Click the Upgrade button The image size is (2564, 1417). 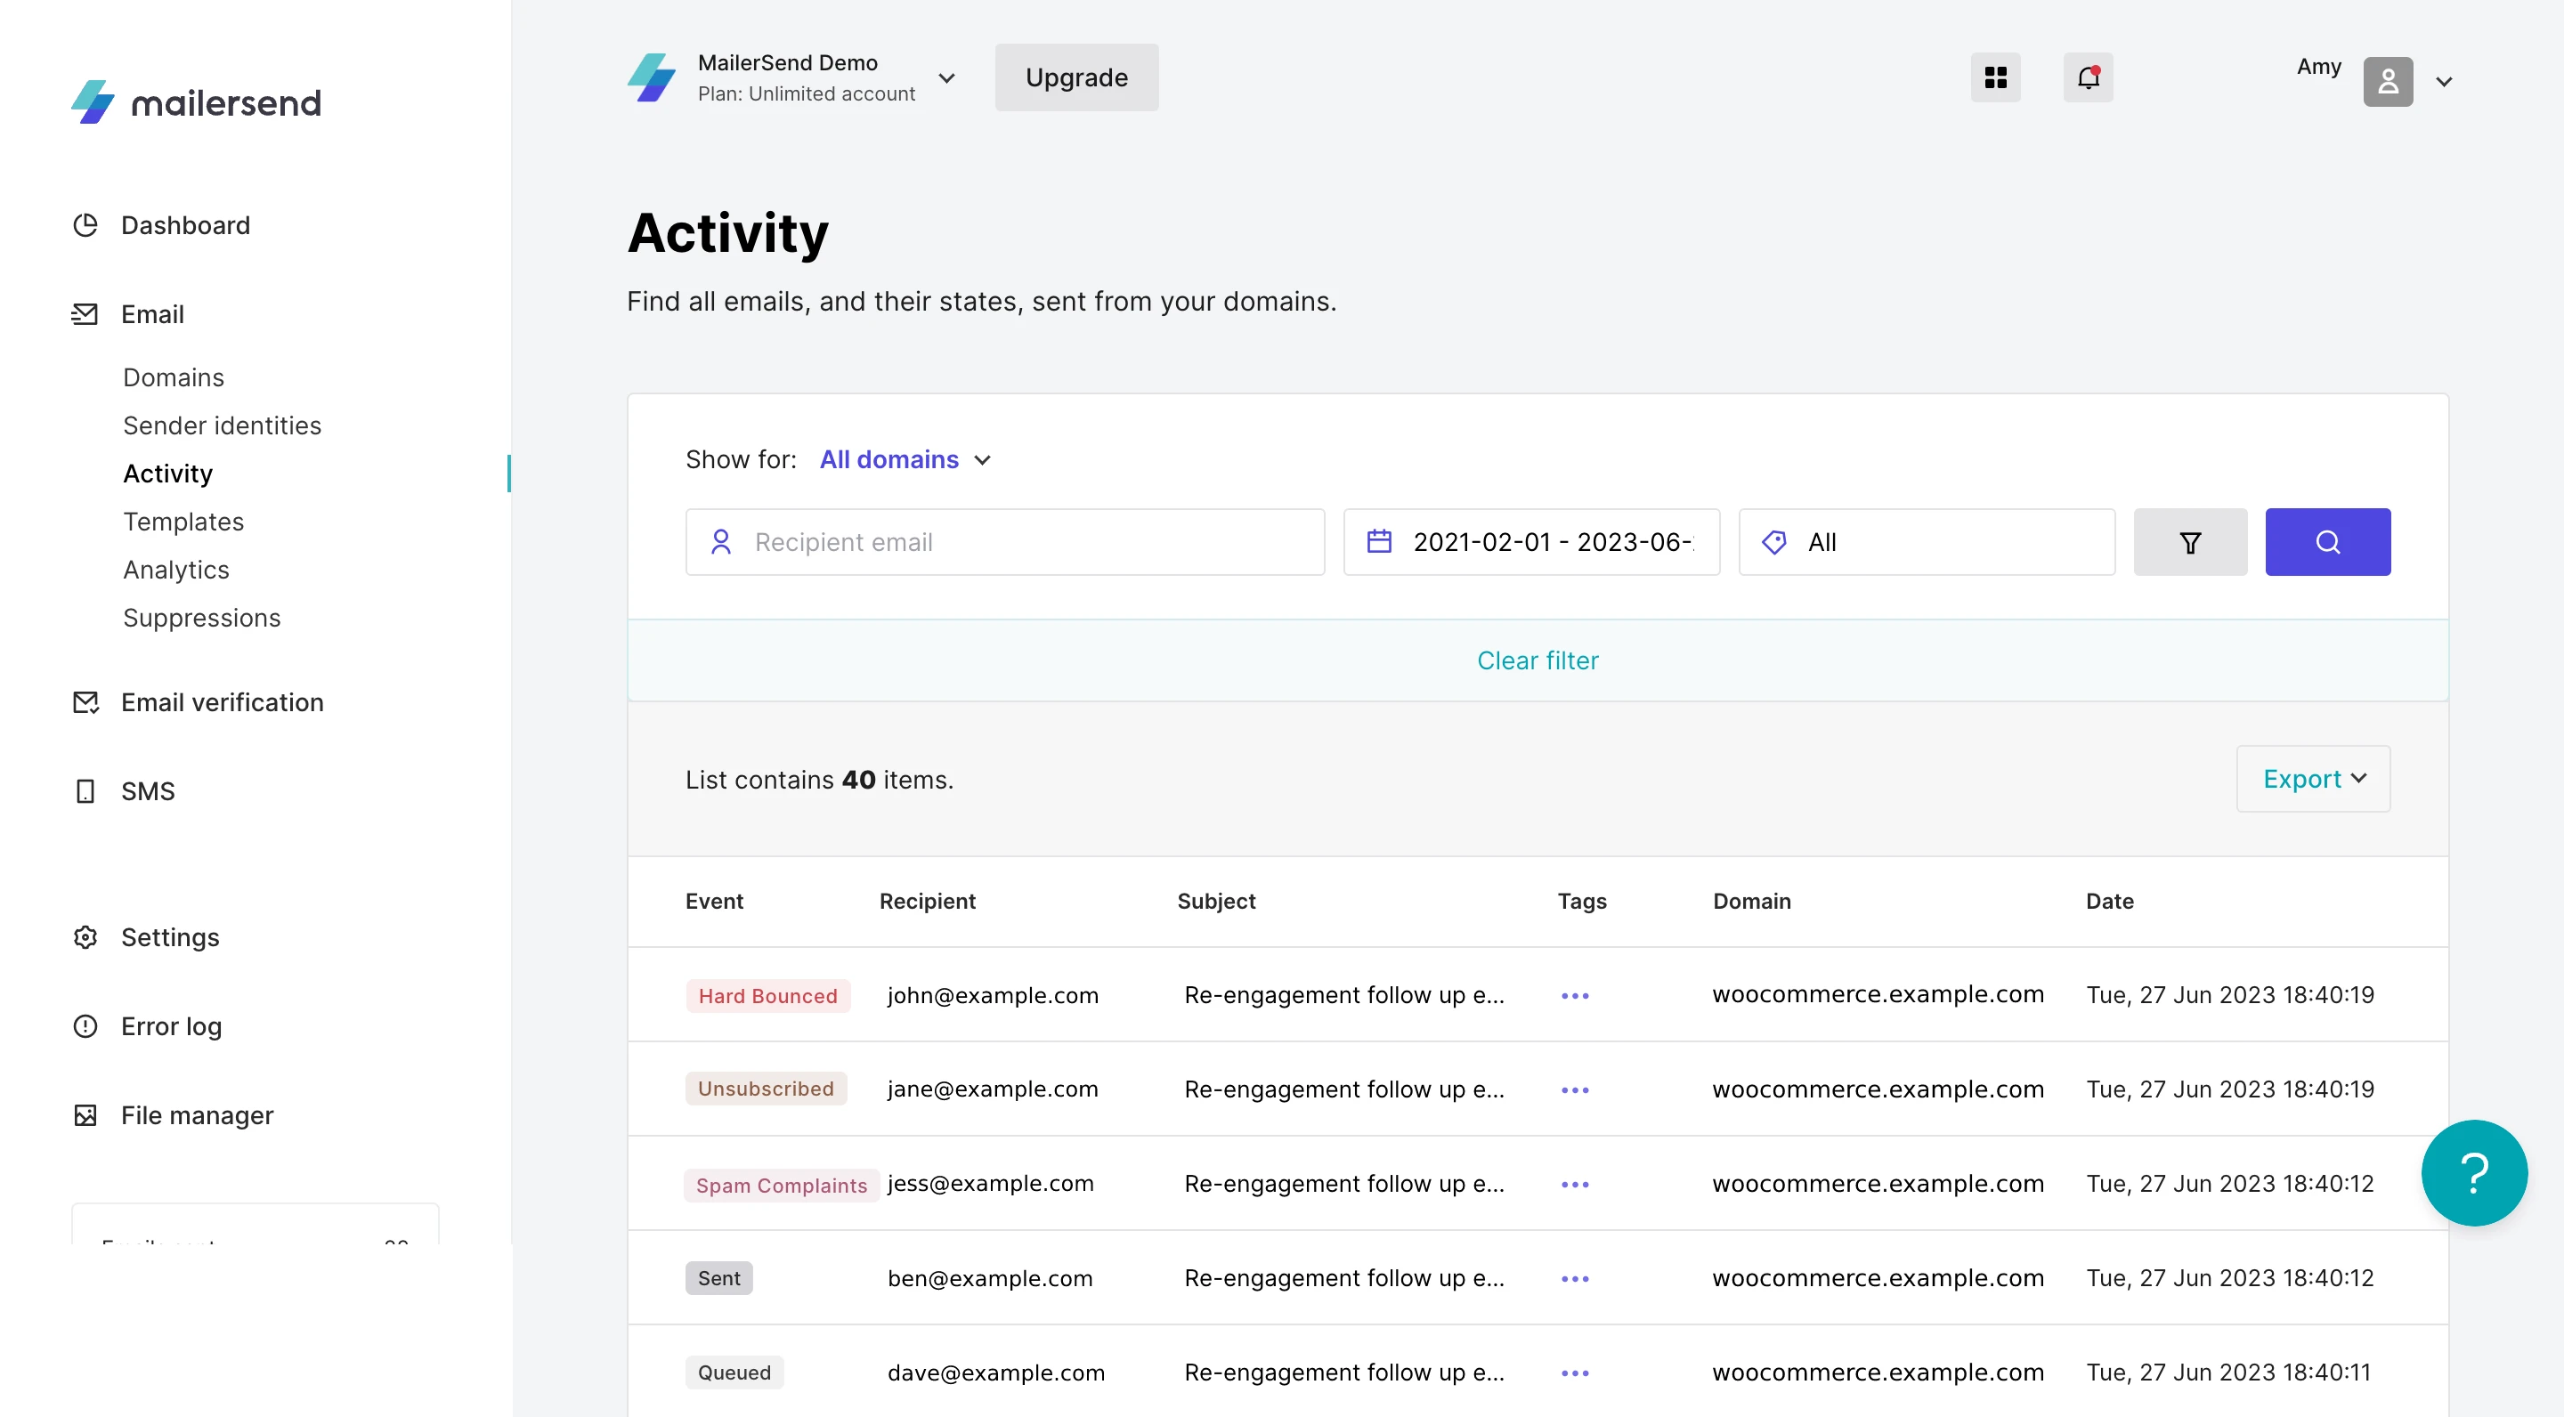pos(1076,77)
